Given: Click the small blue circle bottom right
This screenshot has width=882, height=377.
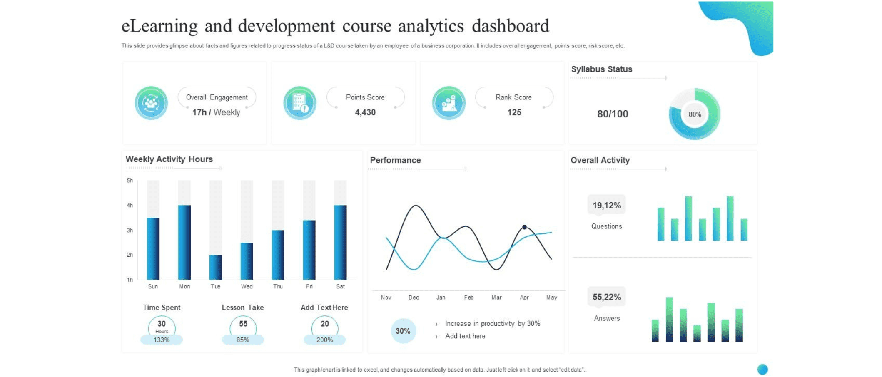Looking at the screenshot, I should pos(762,370).
